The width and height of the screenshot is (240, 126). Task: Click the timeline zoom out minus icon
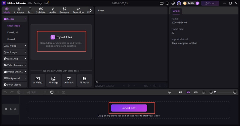[211, 92]
